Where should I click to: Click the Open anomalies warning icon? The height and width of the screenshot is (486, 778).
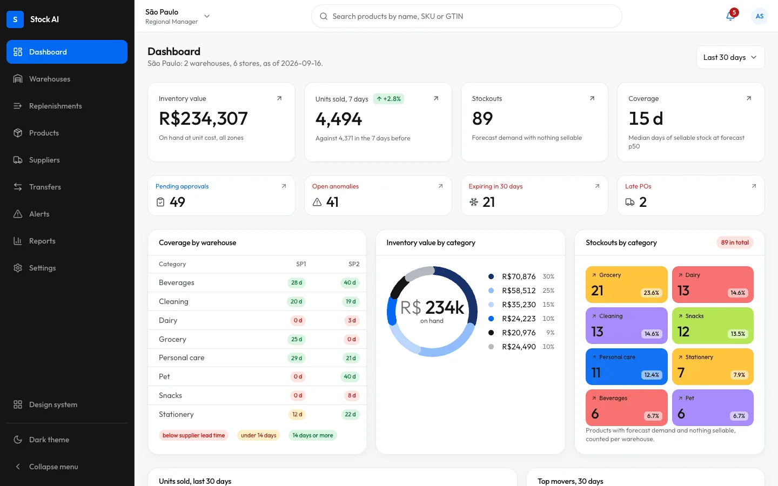click(x=317, y=202)
